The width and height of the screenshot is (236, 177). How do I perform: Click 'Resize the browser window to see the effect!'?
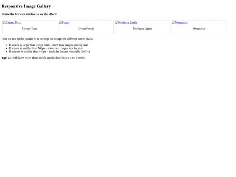tap(29, 14)
